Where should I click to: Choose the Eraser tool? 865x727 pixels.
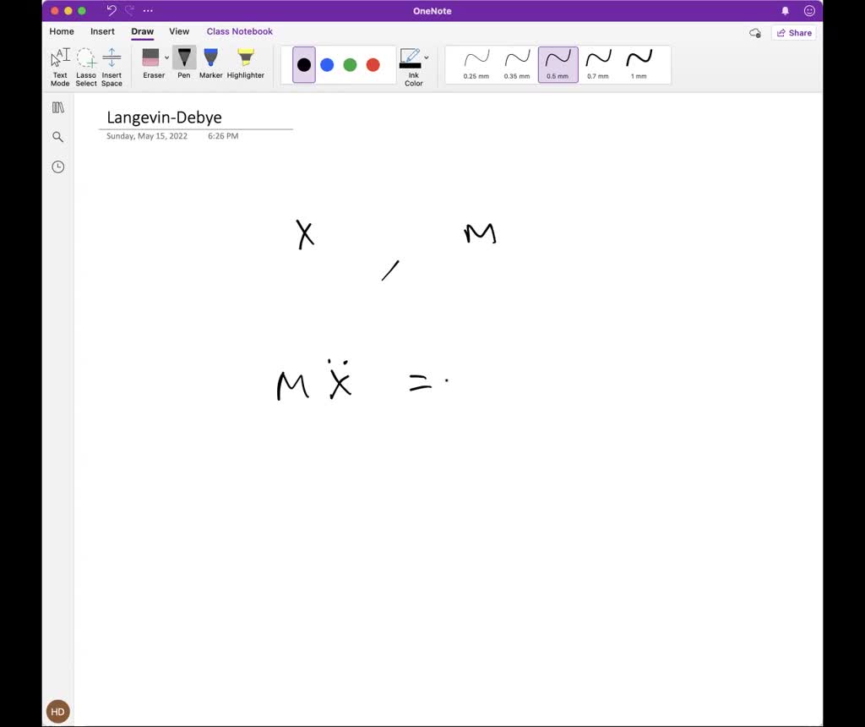151,64
